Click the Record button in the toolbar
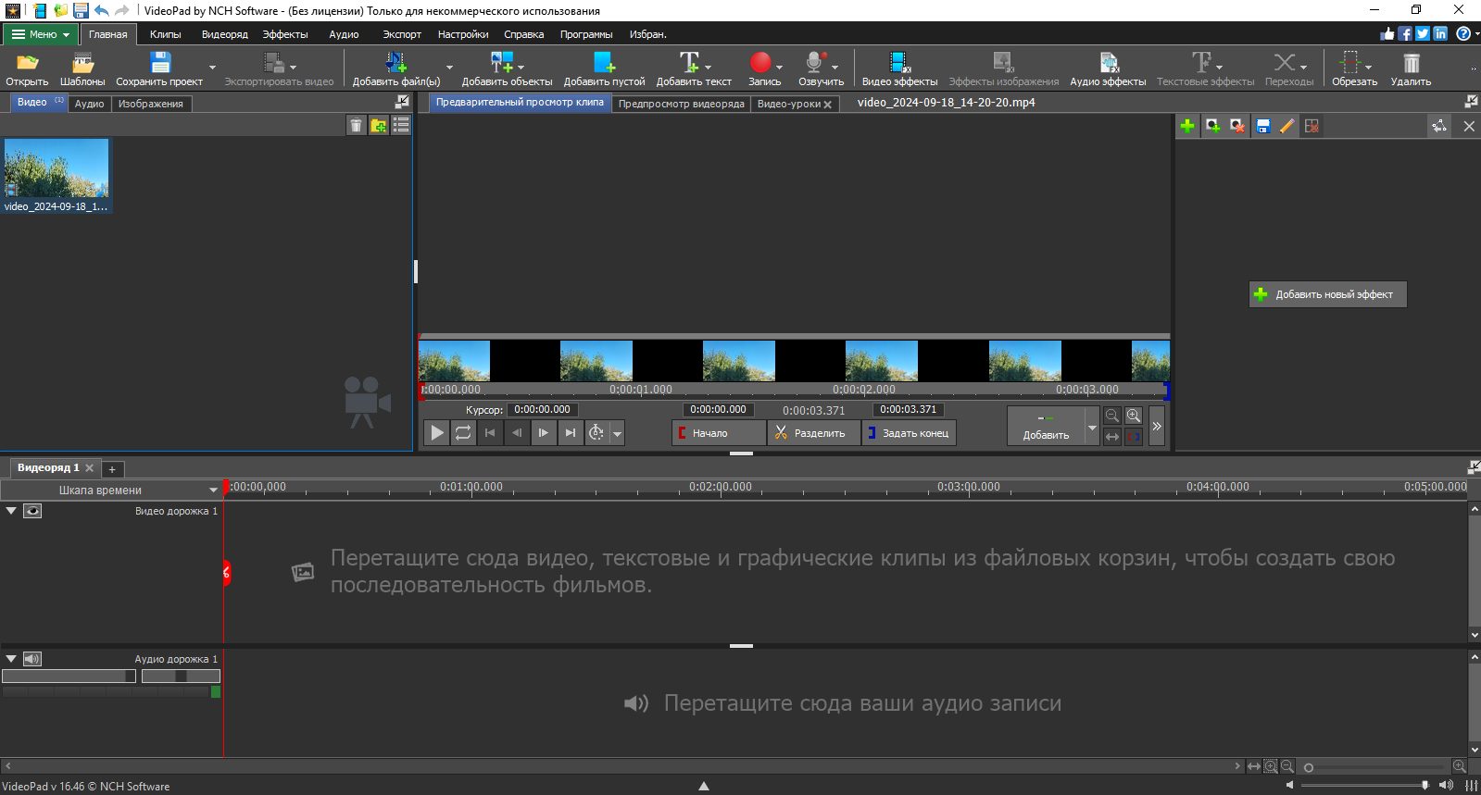The height and width of the screenshot is (795, 1481). coord(760,63)
